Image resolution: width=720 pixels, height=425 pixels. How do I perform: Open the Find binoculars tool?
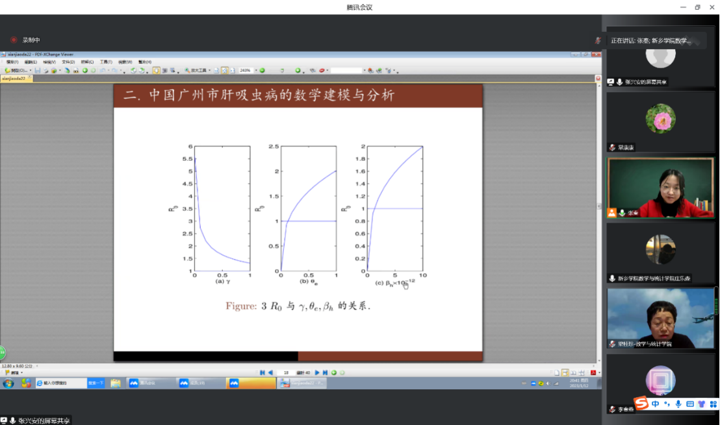point(313,71)
